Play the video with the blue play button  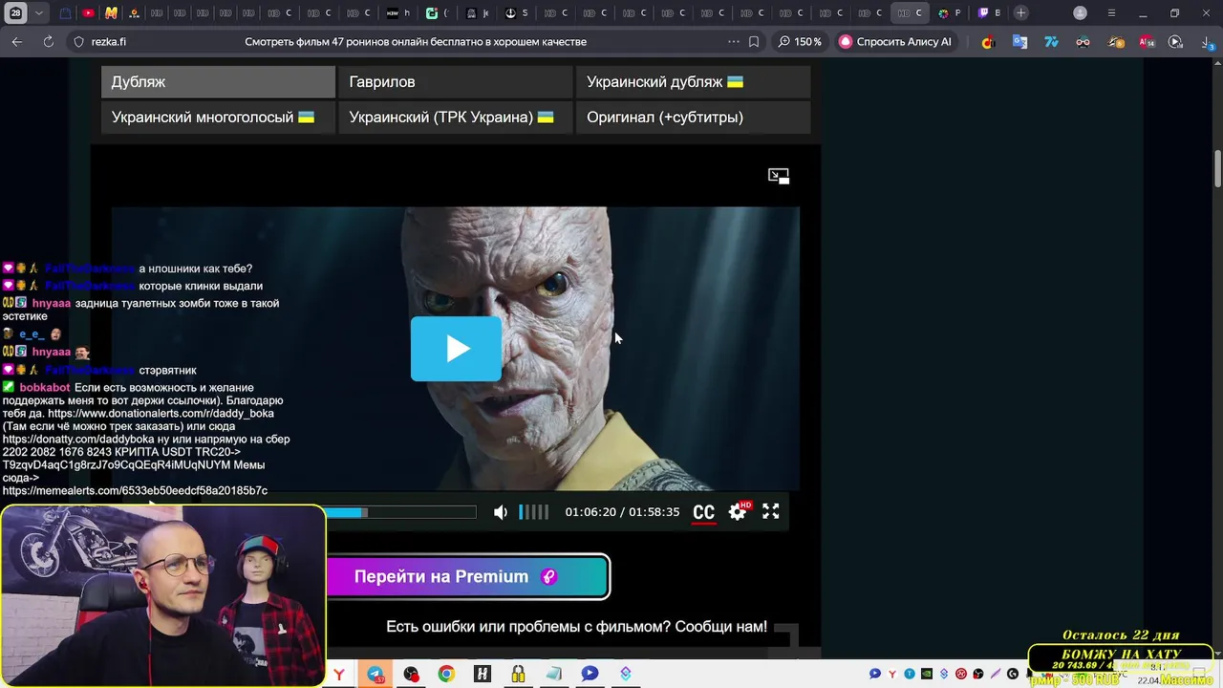[456, 349]
